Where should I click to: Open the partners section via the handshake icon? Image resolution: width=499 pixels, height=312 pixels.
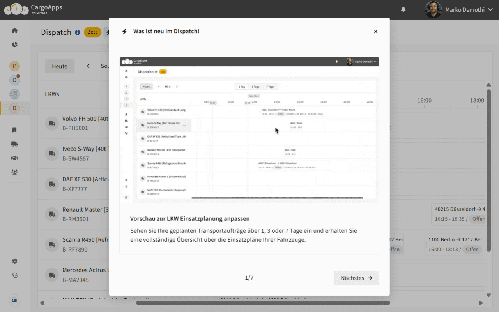[14, 158]
